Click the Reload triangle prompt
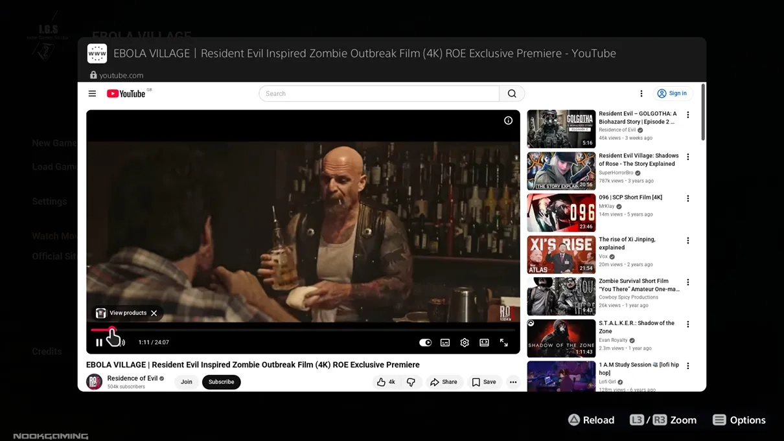Image resolution: width=784 pixels, height=441 pixels. point(592,420)
